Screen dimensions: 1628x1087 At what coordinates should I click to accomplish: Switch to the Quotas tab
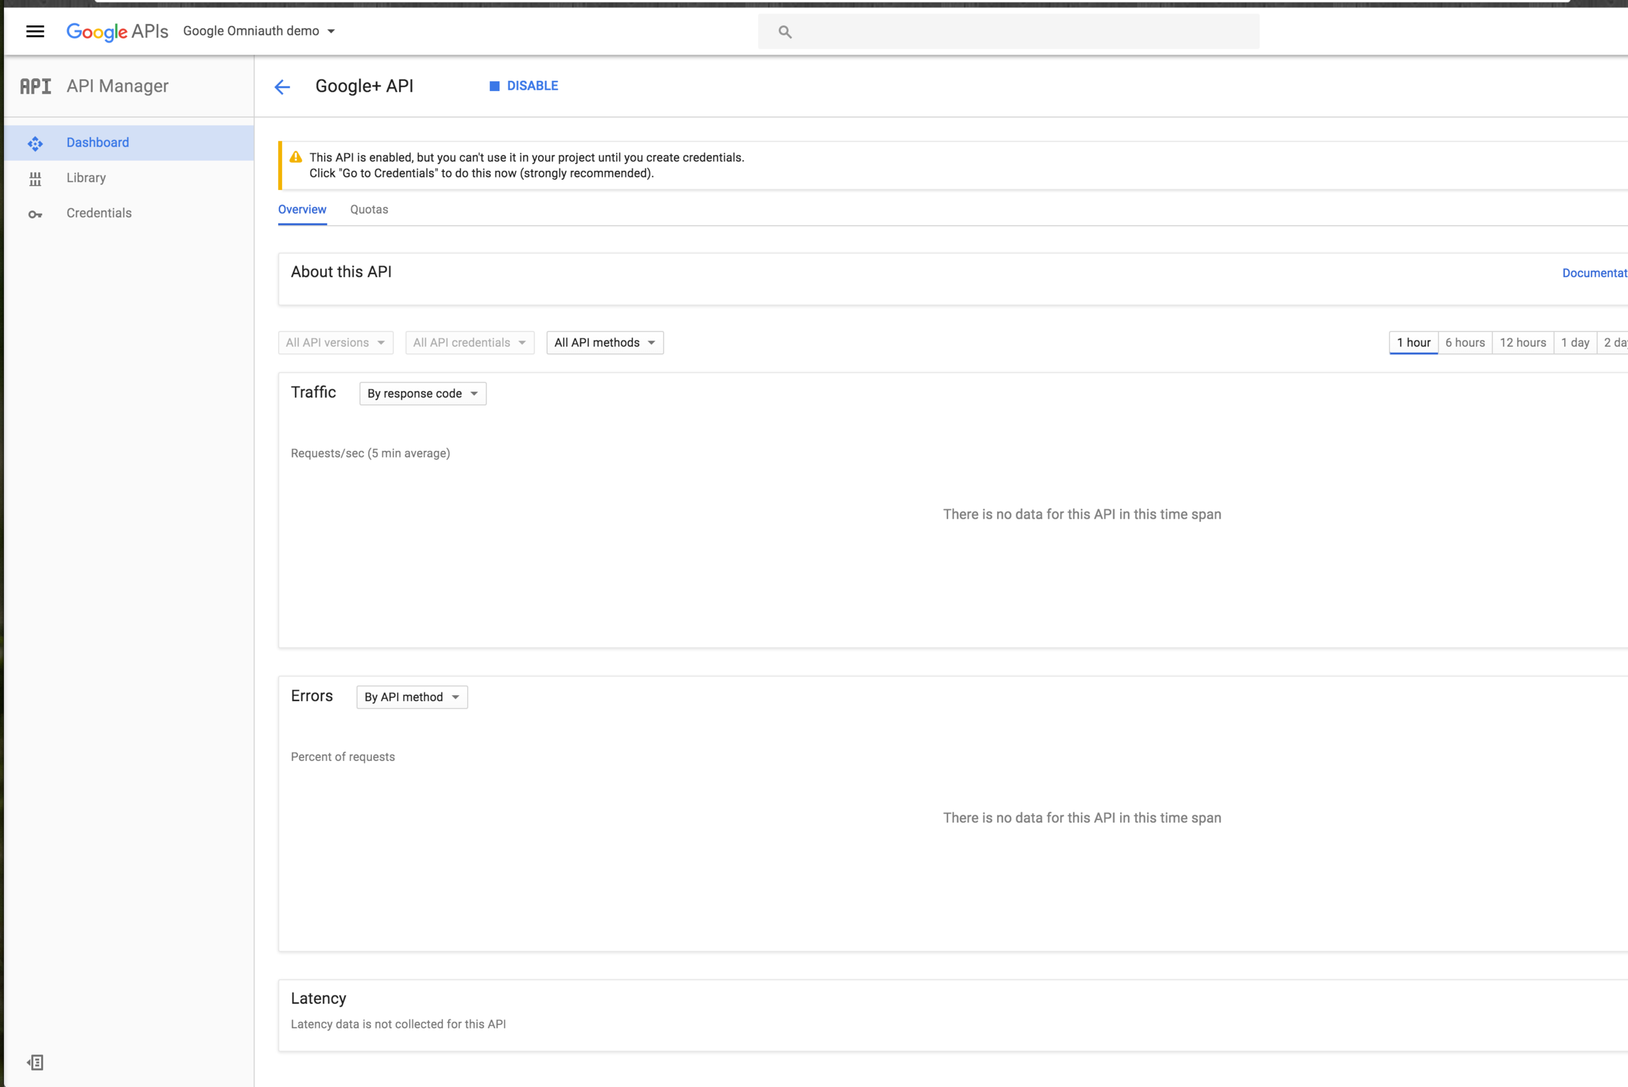click(x=369, y=210)
